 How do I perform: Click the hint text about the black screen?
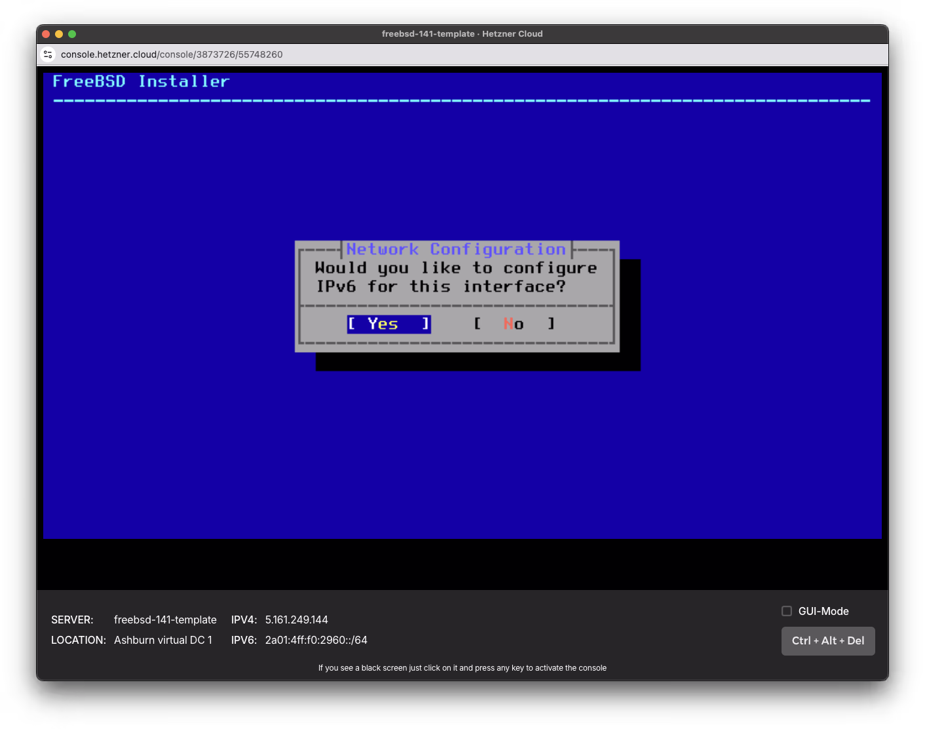[x=462, y=667]
